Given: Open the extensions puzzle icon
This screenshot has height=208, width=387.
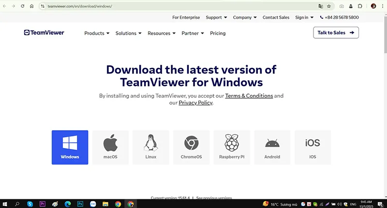Looking at the screenshot, I should click(360, 6).
